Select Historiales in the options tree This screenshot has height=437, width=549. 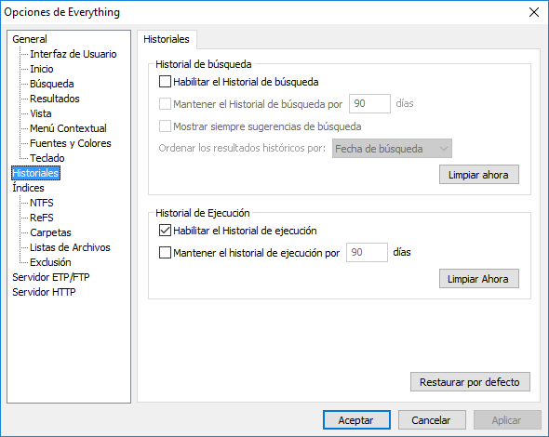tap(35, 173)
